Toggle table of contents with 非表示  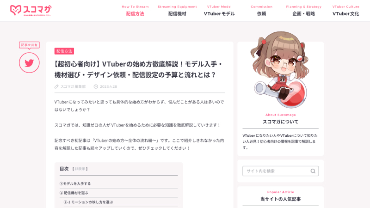pyautogui.click(x=80, y=169)
